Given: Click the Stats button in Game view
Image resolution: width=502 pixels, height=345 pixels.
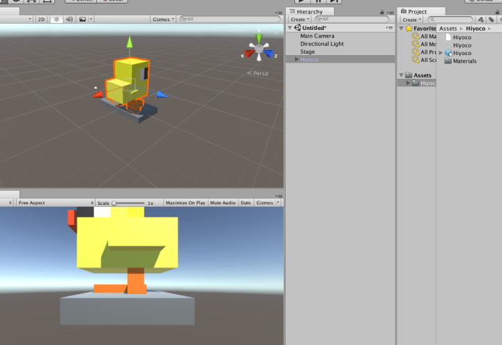Looking at the screenshot, I should click(x=245, y=203).
